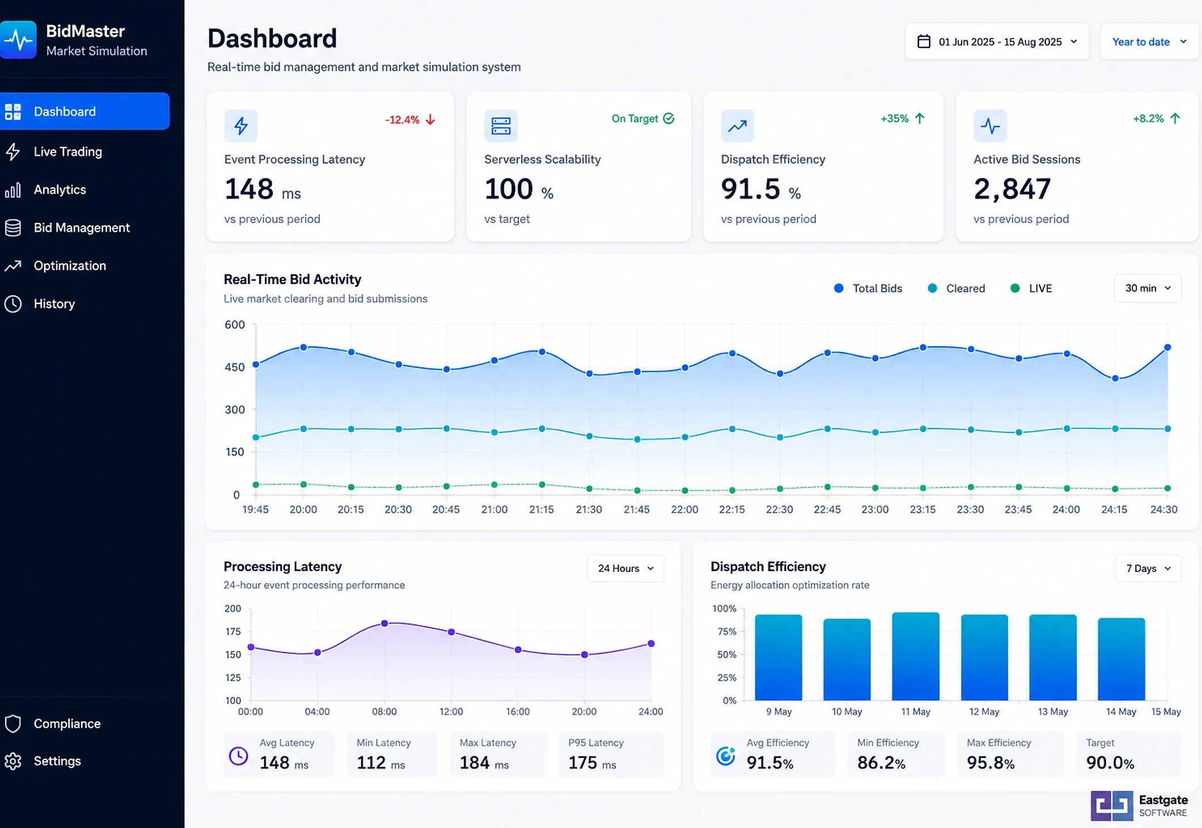Screen dimensions: 1202x828
Task: Open the 24 Hours range dropdown
Action: pyautogui.click(x=625, y=568)
